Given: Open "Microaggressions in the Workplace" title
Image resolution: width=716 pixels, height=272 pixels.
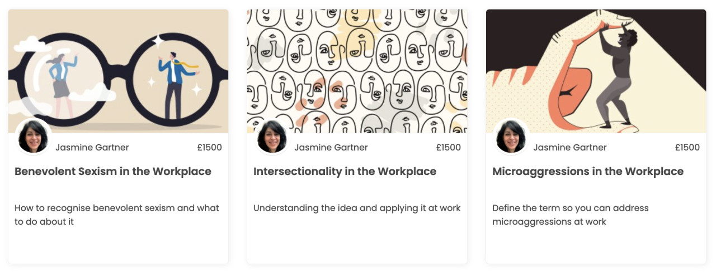Looking at the screenshot, I should tap(588, 172).
